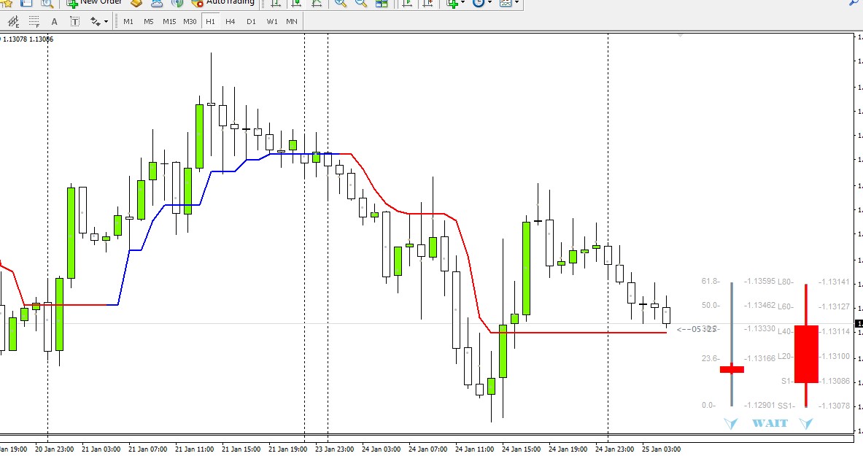
Task: Switch chart to candlesticks
Action: [296, 3]
